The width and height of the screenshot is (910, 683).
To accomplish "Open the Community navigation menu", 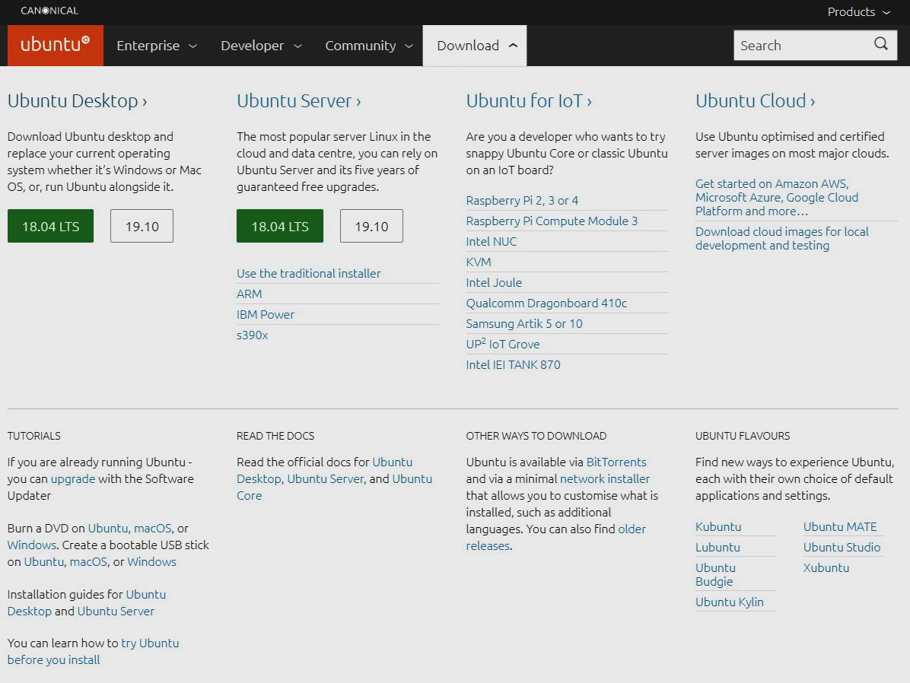I will coord(368,46).
